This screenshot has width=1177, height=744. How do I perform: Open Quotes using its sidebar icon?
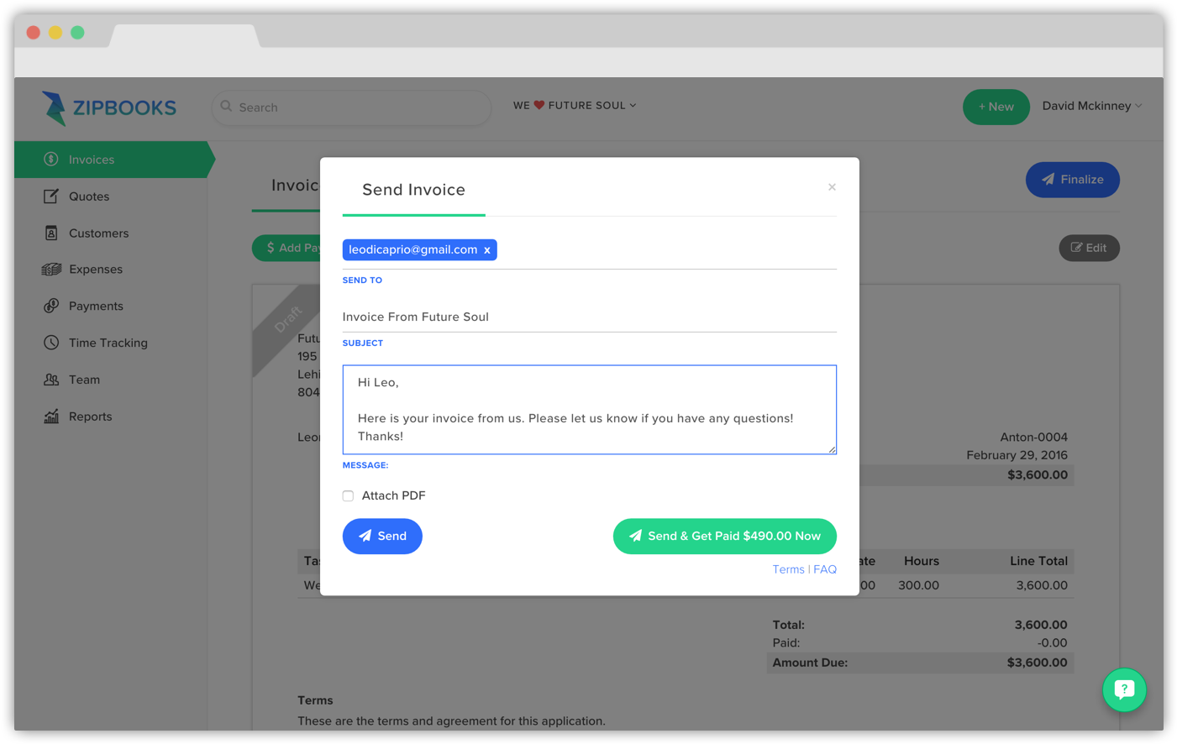[51, 196]
